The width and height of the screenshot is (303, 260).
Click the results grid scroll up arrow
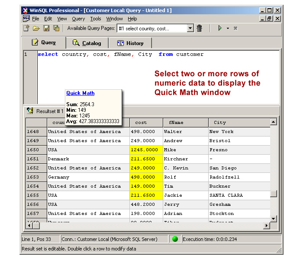[x=273, y=122]
